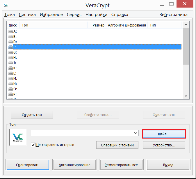
Task: Select the drive icon for K:
Action: coord(10,68)
